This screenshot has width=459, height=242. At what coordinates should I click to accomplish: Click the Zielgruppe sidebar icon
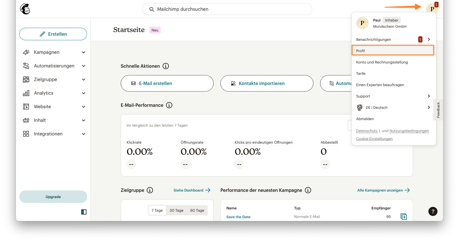coord(26,79)
